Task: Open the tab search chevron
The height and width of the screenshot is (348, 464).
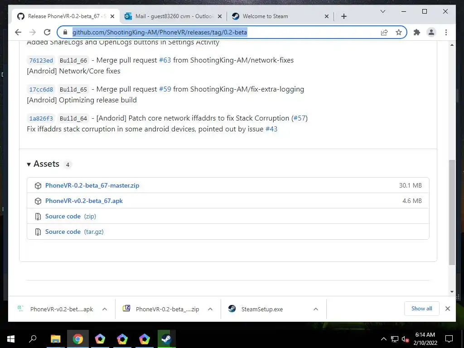Action: coord(382,11)
